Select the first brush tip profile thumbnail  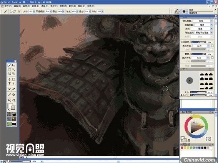(x=202, y=74)
